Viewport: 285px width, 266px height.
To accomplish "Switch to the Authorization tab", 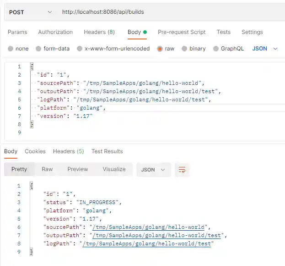I will [55, 32].
